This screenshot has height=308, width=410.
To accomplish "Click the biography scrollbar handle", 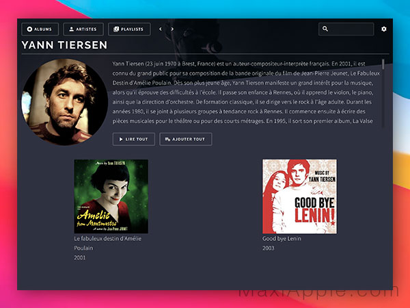I will tap(383, 64).
